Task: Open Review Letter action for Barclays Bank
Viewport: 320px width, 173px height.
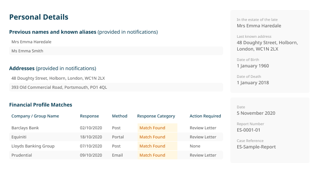Action: pos(203,128)
